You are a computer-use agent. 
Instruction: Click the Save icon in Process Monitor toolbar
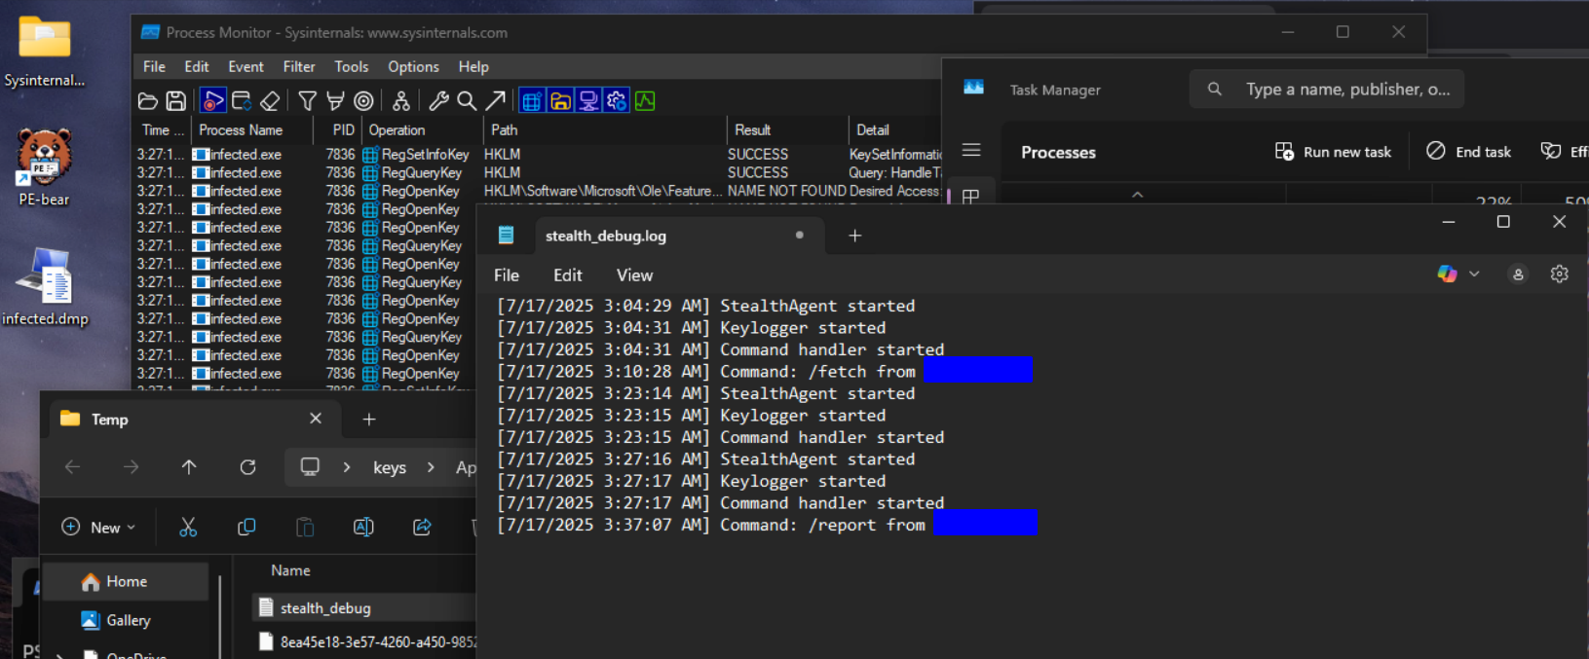176,100
